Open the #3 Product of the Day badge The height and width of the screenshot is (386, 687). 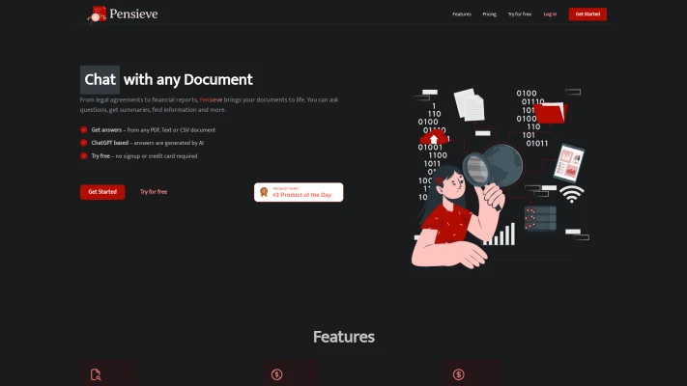(x=299, y=192)
